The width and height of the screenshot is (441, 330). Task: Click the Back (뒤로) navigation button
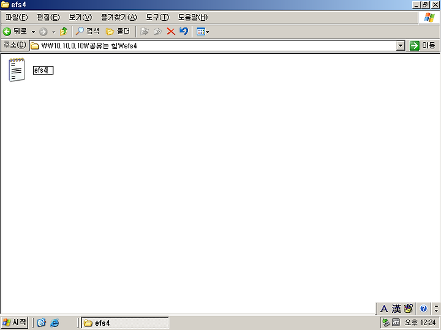[15, 31]
